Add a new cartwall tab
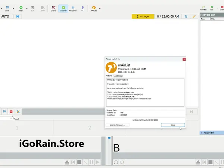The height and width of the screenshot is (168, 224). (x=16, y=118)
